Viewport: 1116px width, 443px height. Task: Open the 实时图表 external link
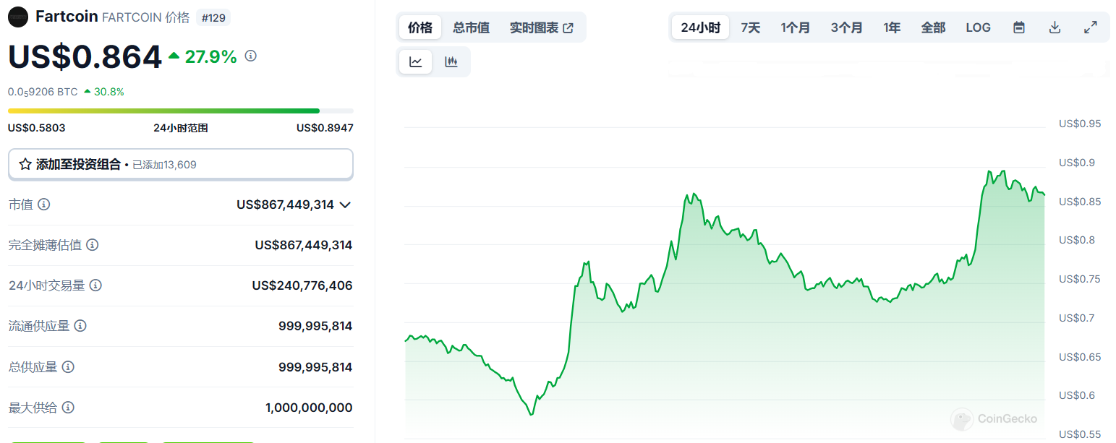pos(541,27)
